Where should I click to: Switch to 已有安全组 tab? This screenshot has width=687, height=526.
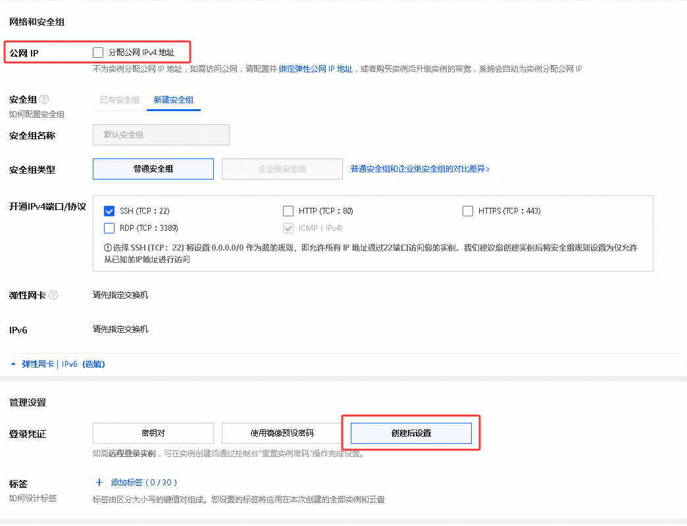click(x=120, y=100)
